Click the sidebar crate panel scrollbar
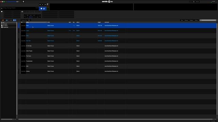 [17, 69]
